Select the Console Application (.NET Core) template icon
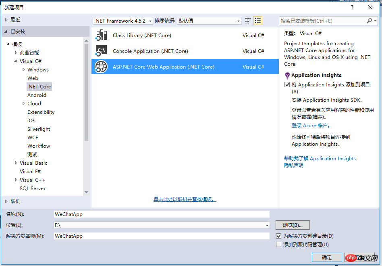Screen dimensions: 382x266 [x=101, y=51]
